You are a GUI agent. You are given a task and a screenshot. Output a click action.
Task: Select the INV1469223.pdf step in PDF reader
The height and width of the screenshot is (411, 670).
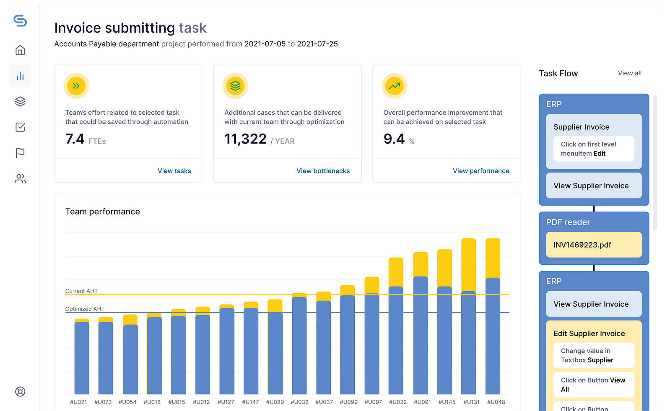pos(593,245)
